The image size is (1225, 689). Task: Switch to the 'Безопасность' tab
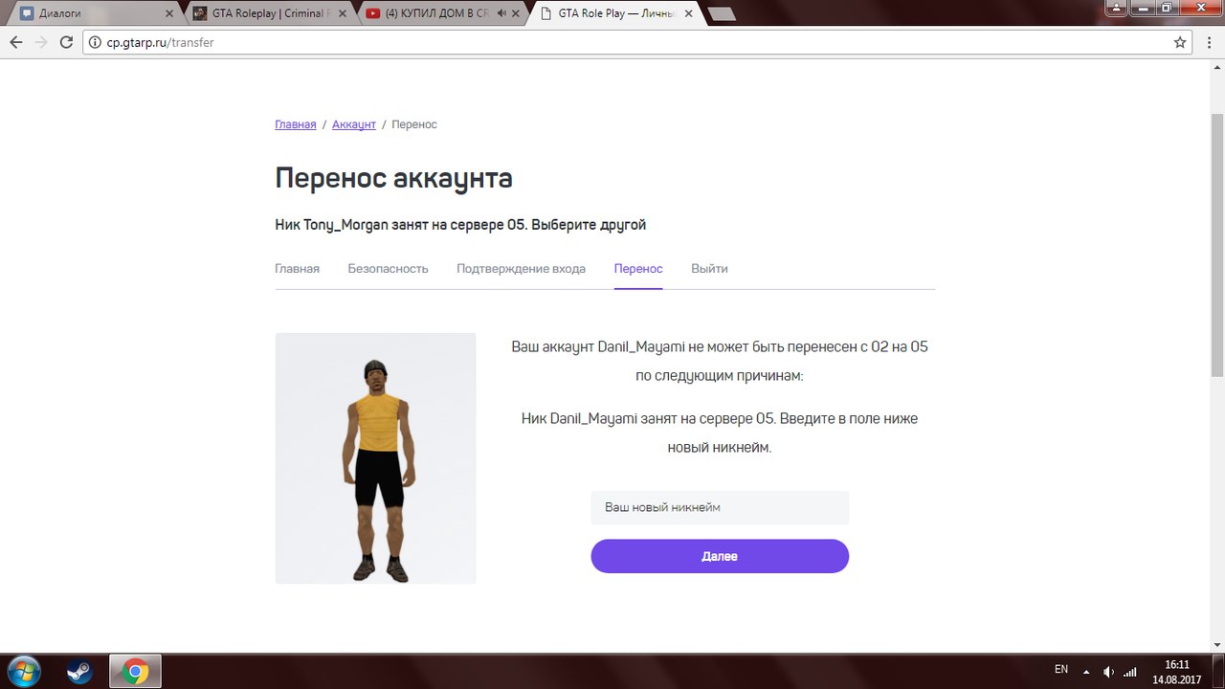(388, 268)
